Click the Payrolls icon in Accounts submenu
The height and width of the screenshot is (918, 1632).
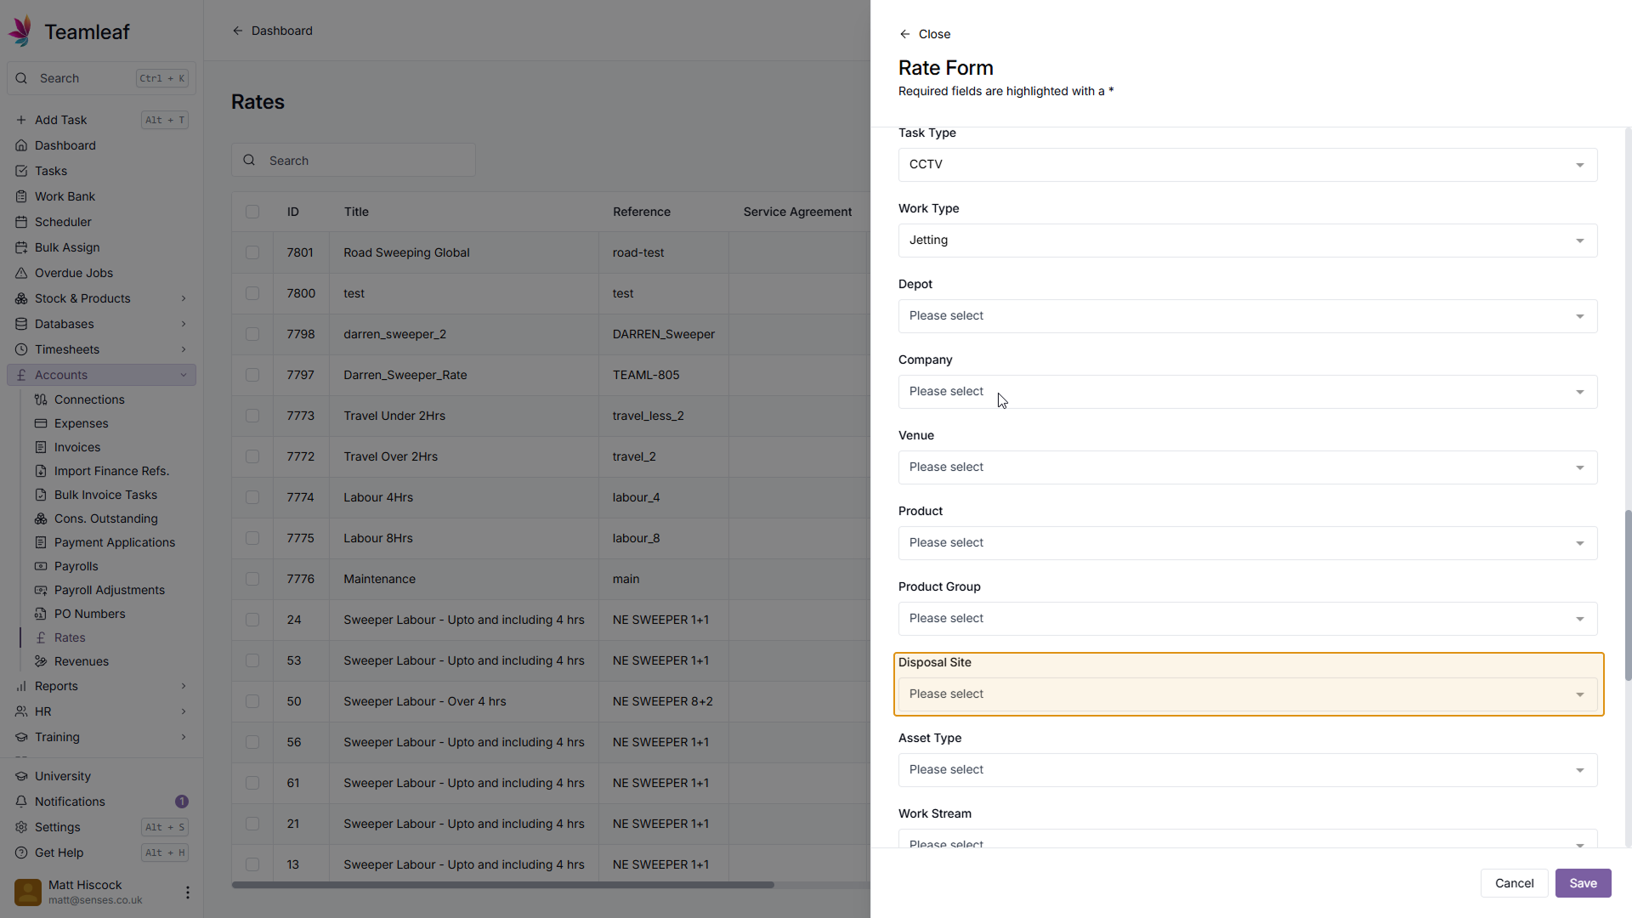pos(41,566)
